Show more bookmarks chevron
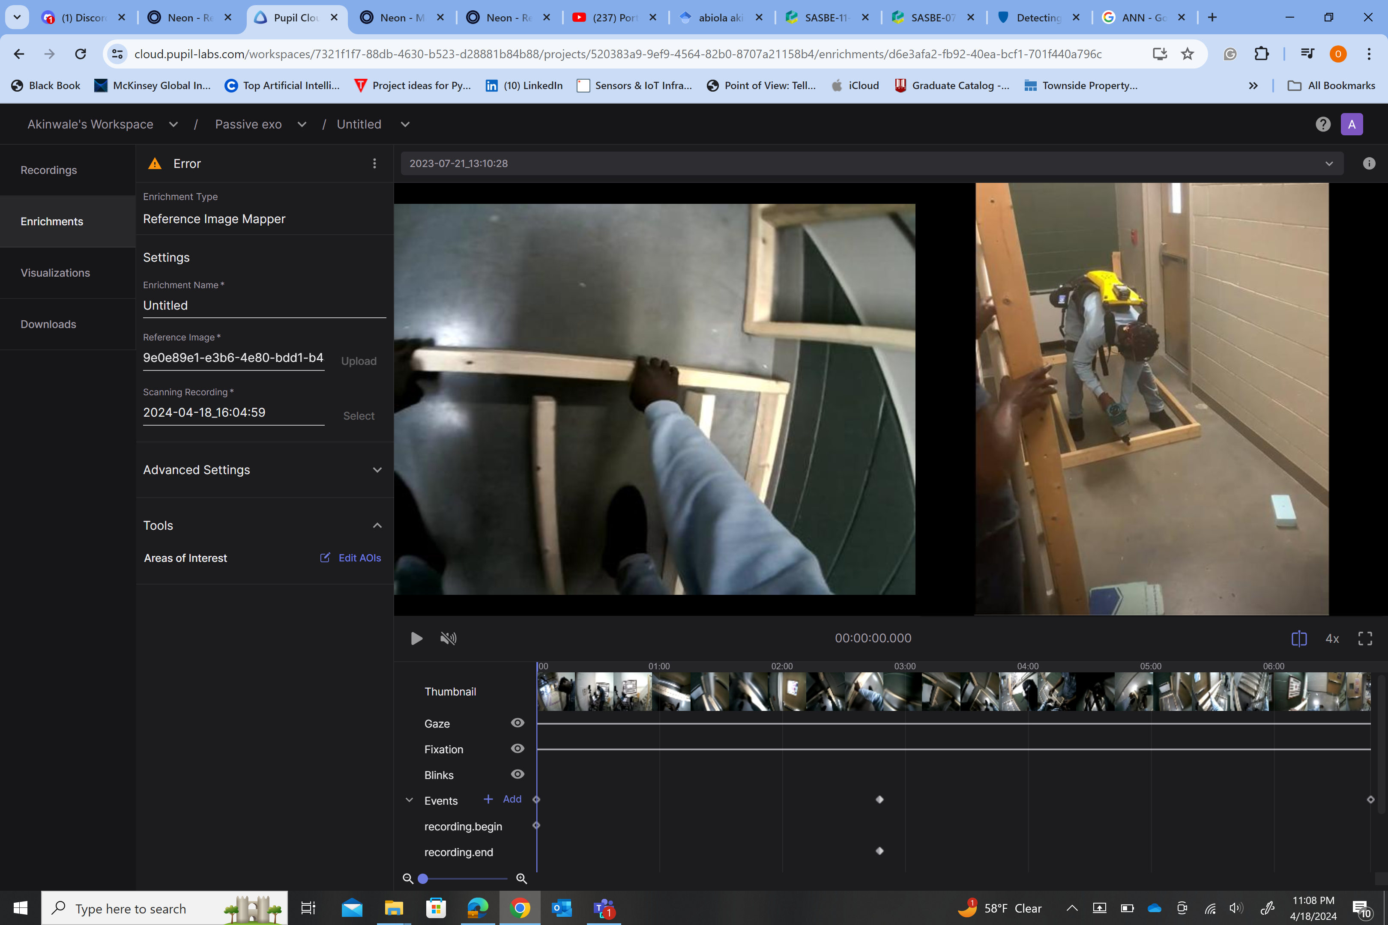 [1253, 86]
